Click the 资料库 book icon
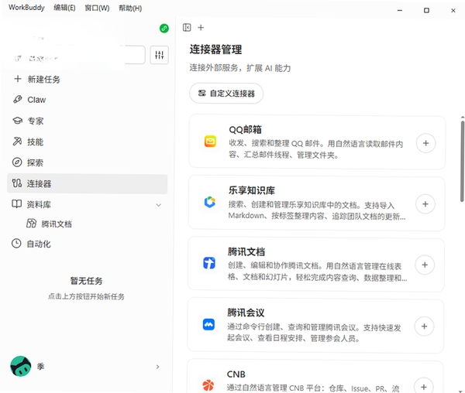 click(x=16, y=204)
